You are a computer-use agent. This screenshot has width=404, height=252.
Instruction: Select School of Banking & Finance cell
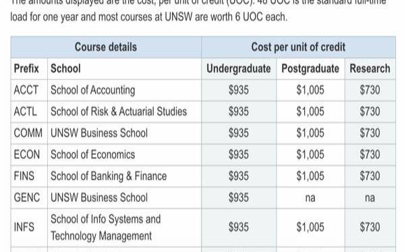pos(124,177)
